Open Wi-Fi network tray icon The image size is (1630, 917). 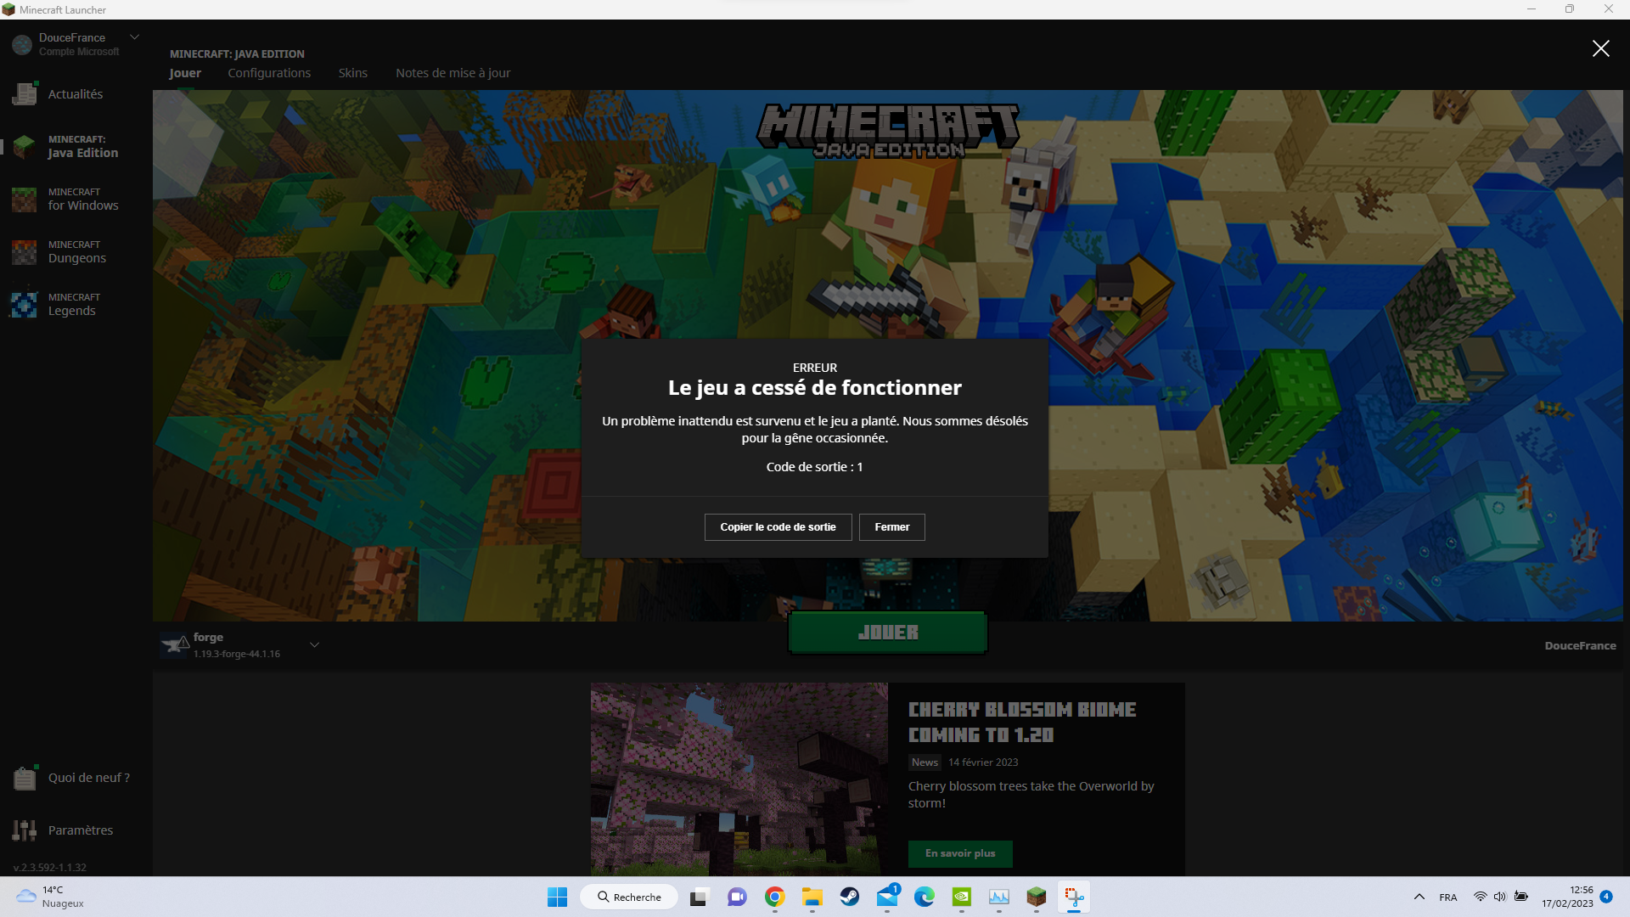tap(1480, 897)
